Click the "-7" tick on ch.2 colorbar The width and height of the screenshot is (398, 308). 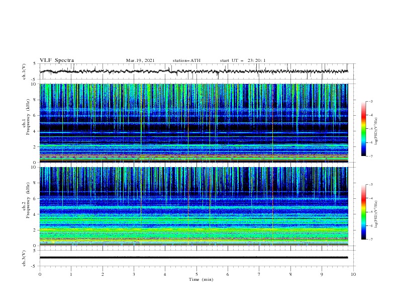click(x=370, y=239)
